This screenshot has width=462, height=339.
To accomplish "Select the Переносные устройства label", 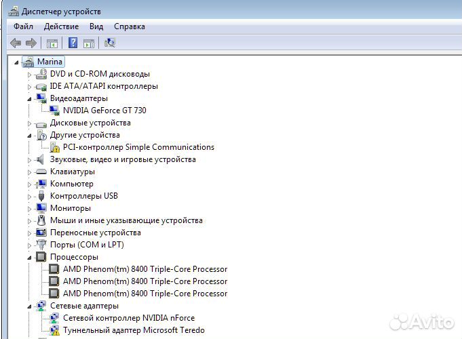I will pyautogui.click(x=96, y=233).
